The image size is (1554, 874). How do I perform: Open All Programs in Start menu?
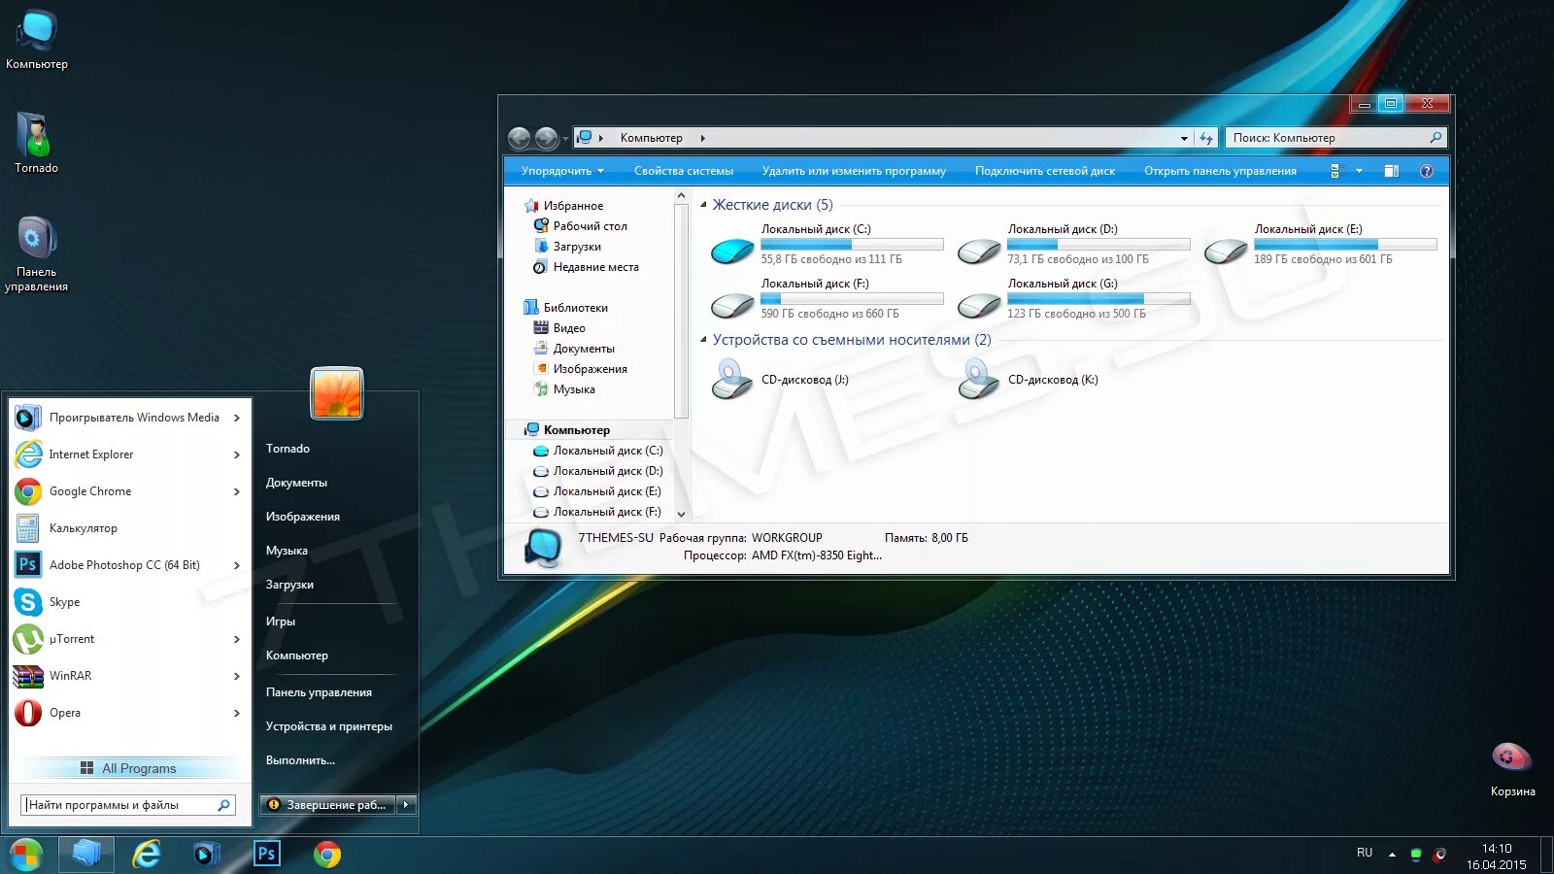click(x=130, y=768)
